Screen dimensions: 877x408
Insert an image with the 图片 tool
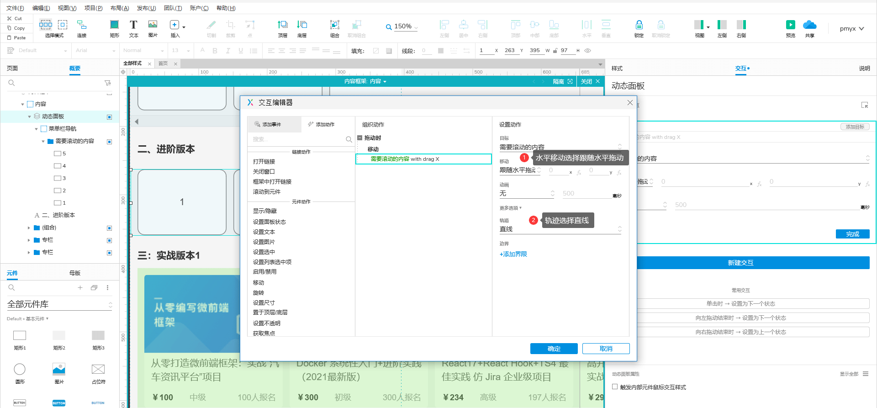pos(153,28)
